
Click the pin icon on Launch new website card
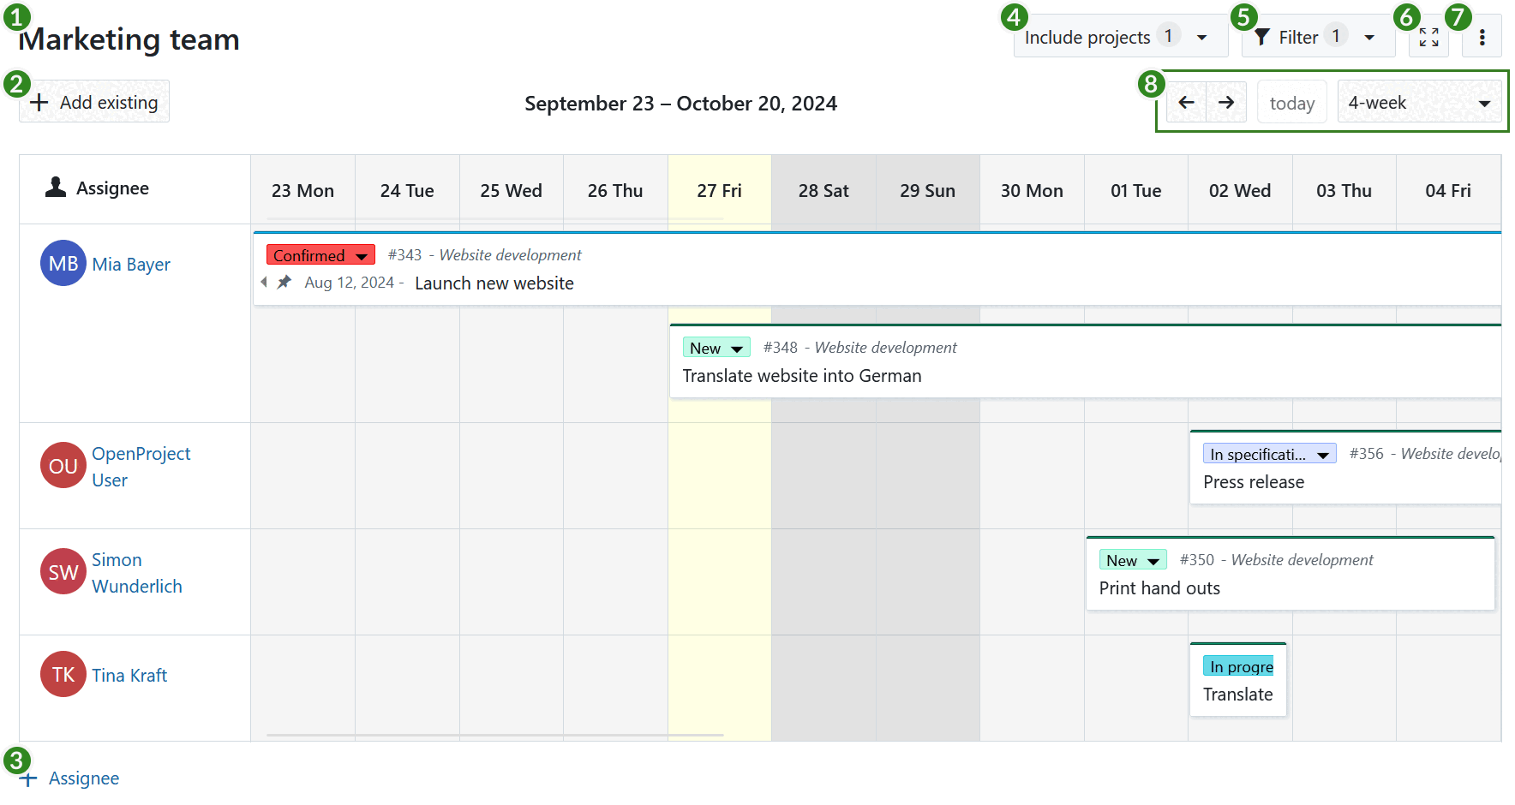tap(284, 281)
